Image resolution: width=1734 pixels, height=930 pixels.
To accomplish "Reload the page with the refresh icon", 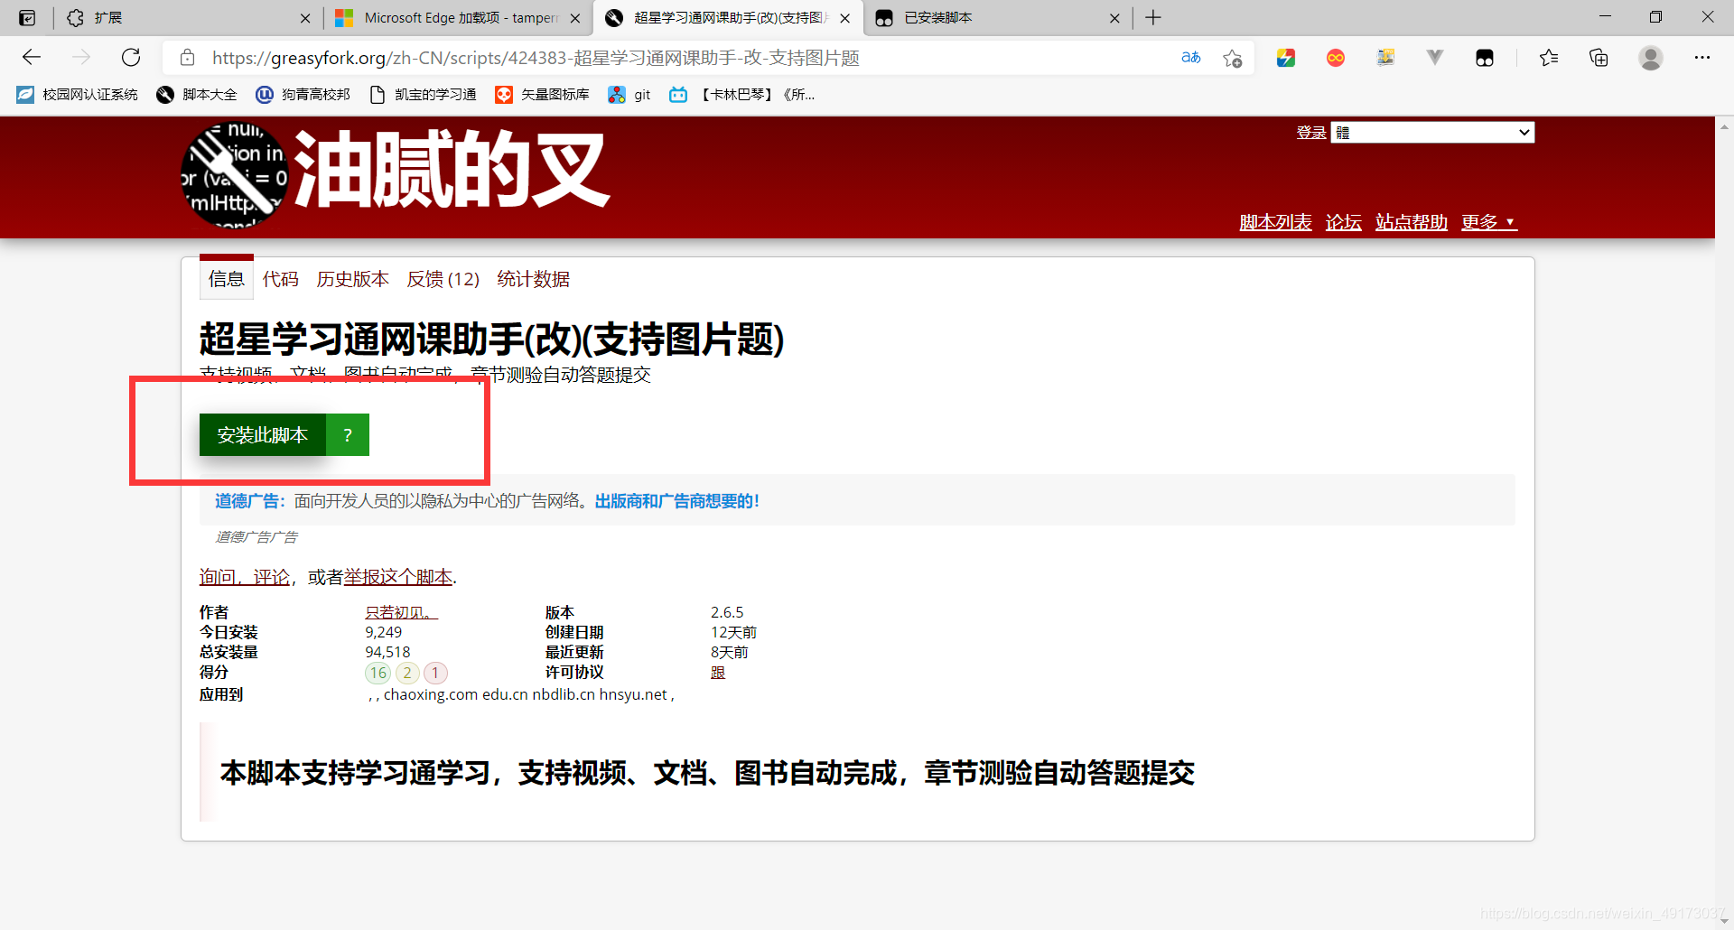I will pos(131,58).
